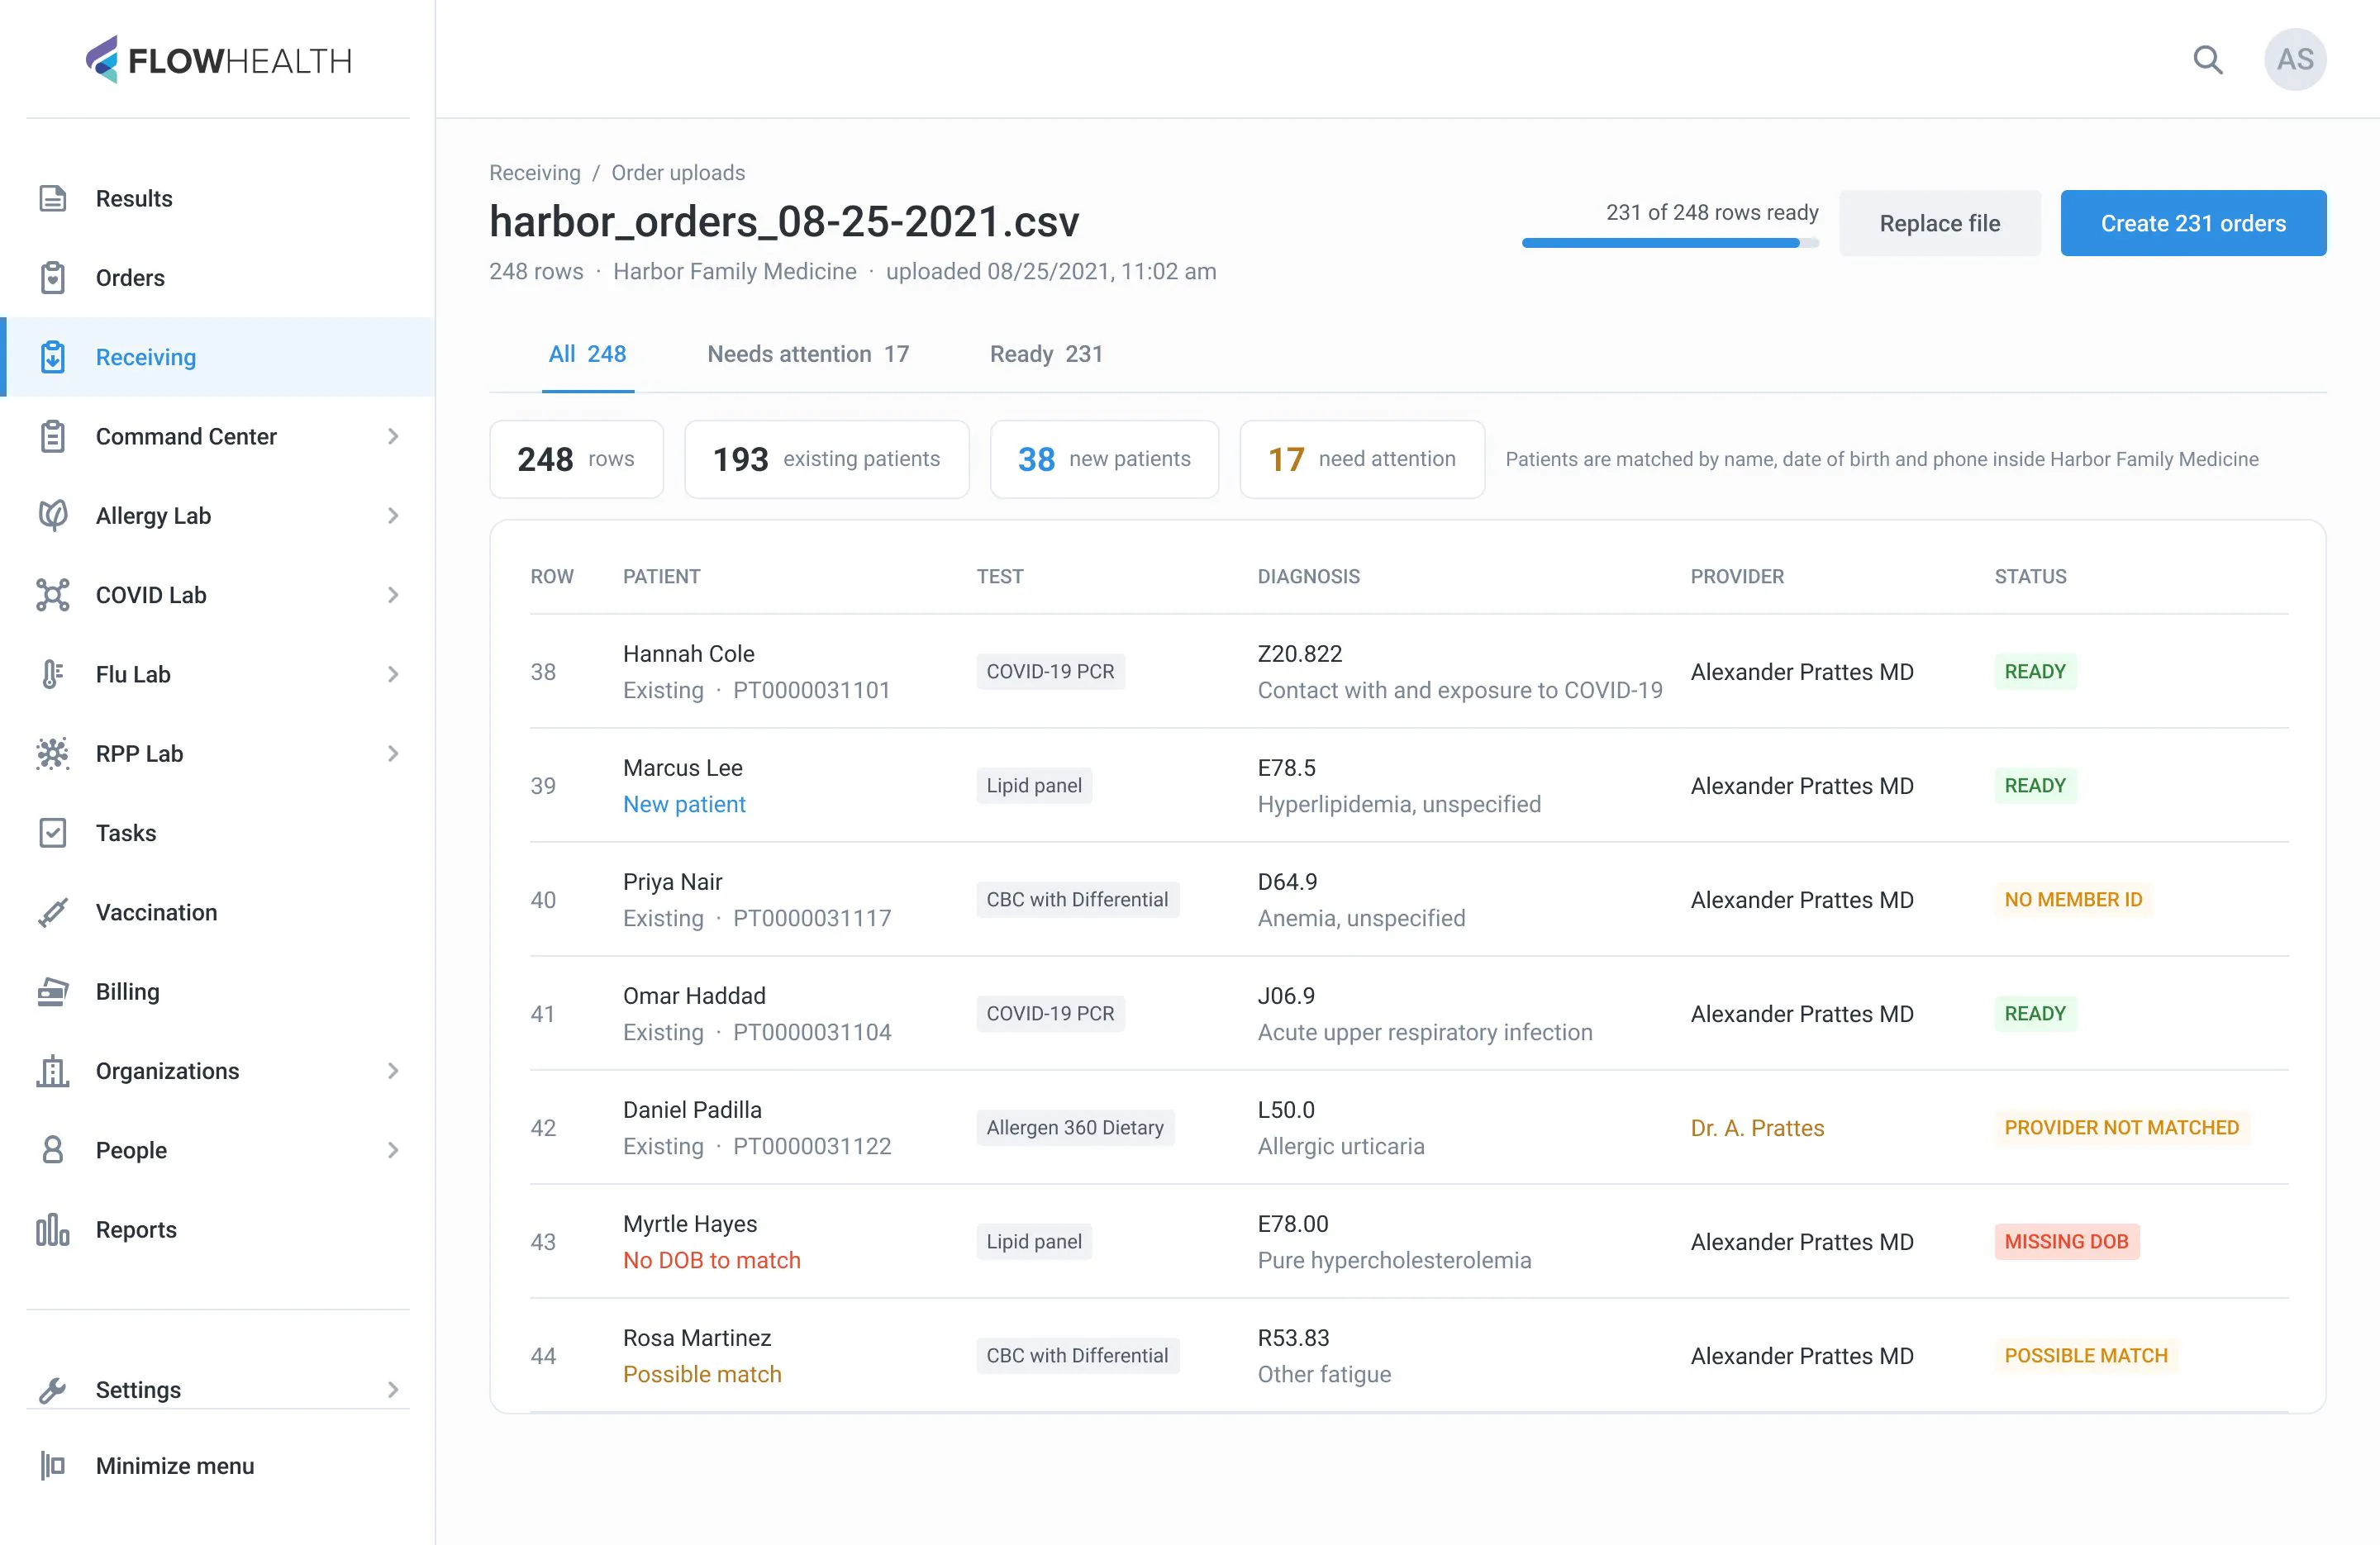Click the 17 need attention card
The image size is (2380, 1545).
pos(1362,459)
